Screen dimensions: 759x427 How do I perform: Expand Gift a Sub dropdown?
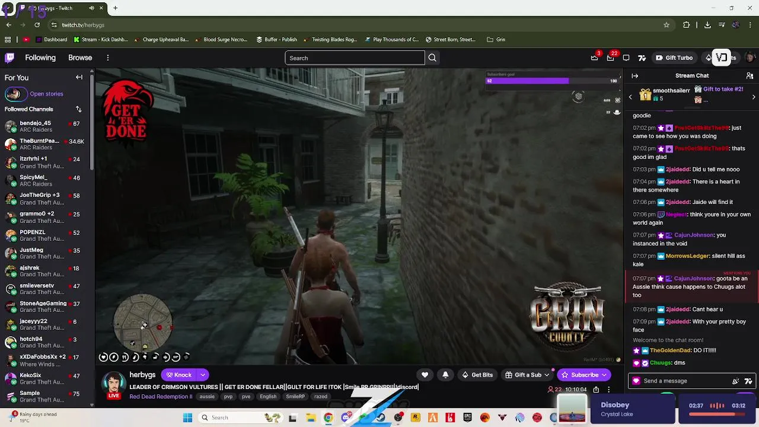pos(547,375)
